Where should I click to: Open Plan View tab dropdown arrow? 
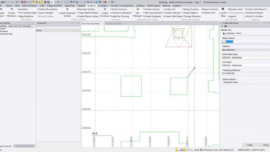click(x=103, y=24)
